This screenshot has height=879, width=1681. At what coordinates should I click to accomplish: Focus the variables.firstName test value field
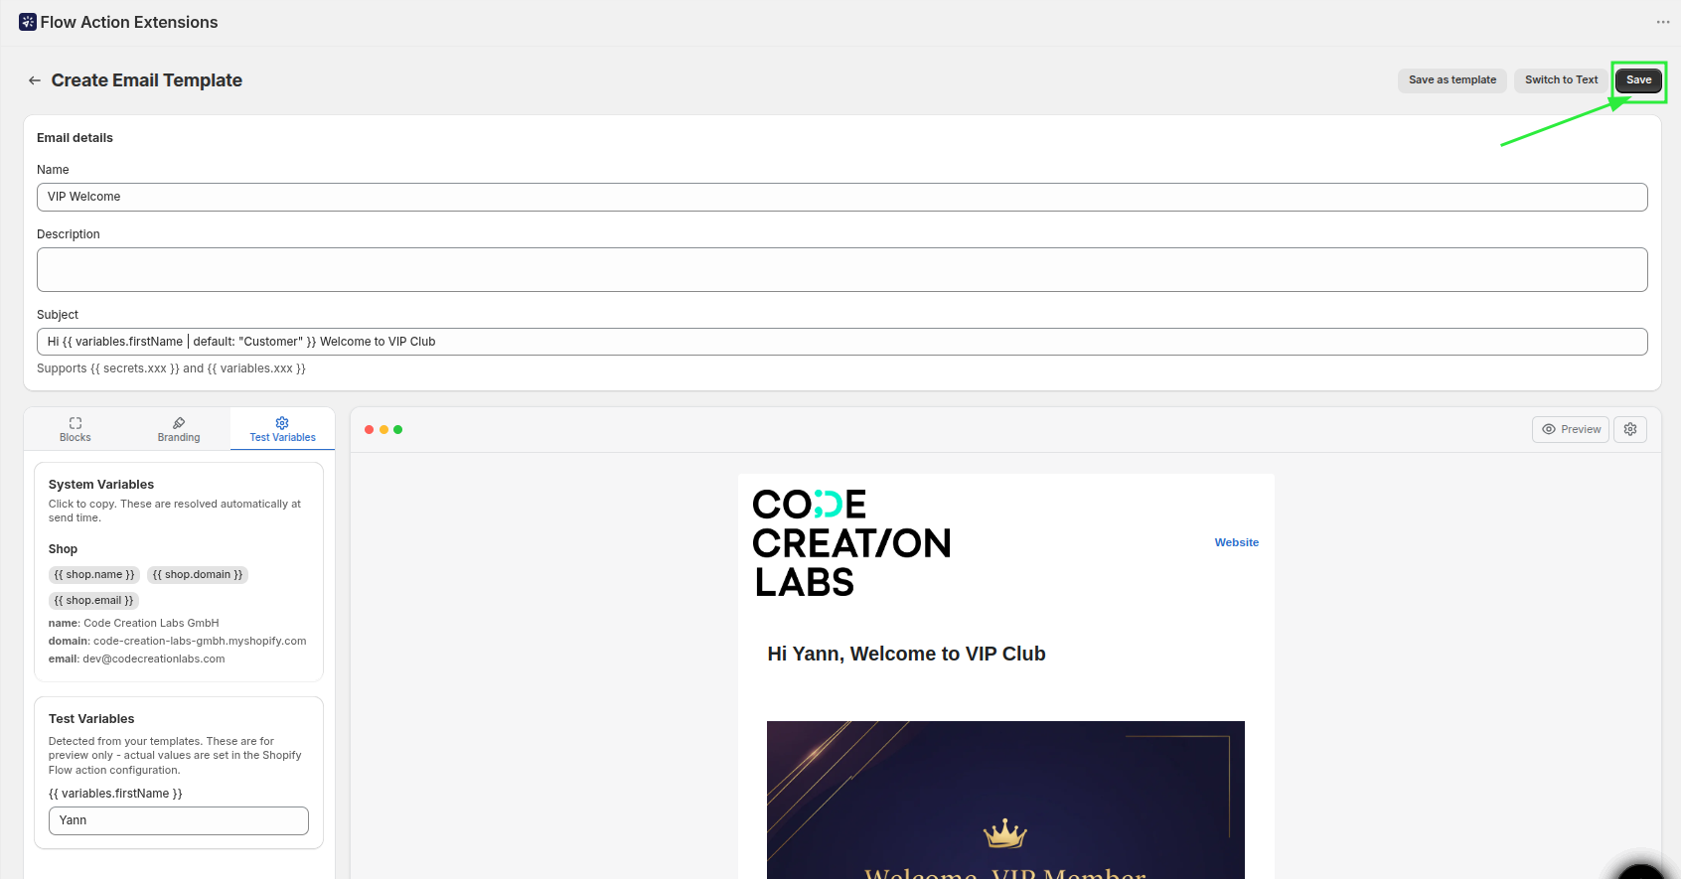pyautogui.click(x=179, y=820)
